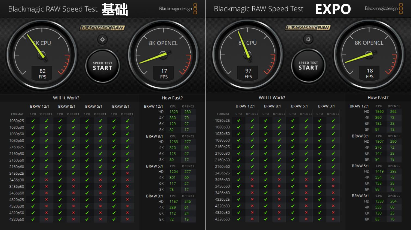Start the speed test in the 基础 window
This screenshot has width=411, height=230.
(x=102, y=66)
